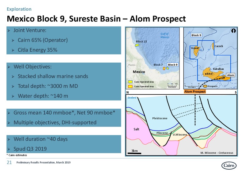Click 'Cairn 65% (Operator)' text
This screenshot has width=245, height=173.
point(43,40)
